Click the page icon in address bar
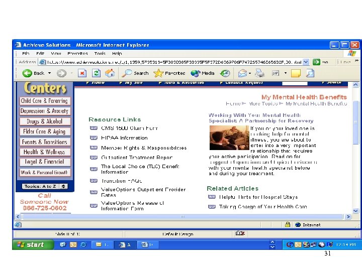Viewport: 362px width, 271px height. point(42,62)
